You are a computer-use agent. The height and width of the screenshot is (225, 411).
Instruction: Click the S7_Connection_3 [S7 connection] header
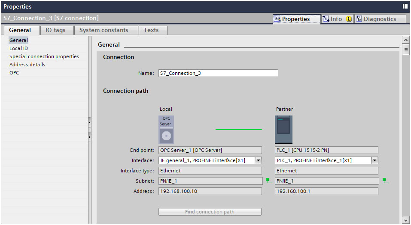click(x=51, y=18)
